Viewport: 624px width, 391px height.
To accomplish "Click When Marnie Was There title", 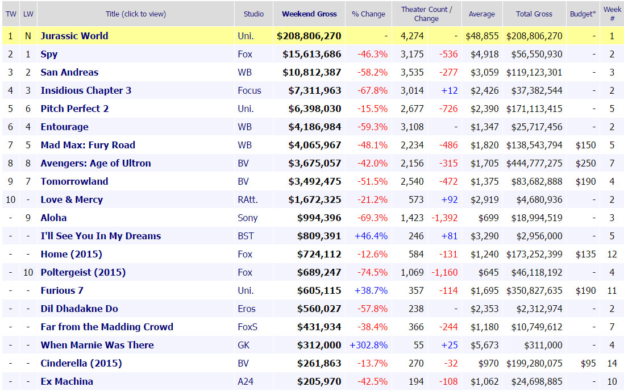I will coord(97,345).
